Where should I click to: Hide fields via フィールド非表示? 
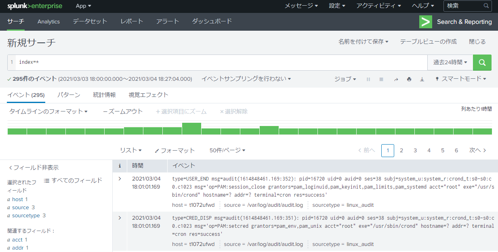click(34, 168)
